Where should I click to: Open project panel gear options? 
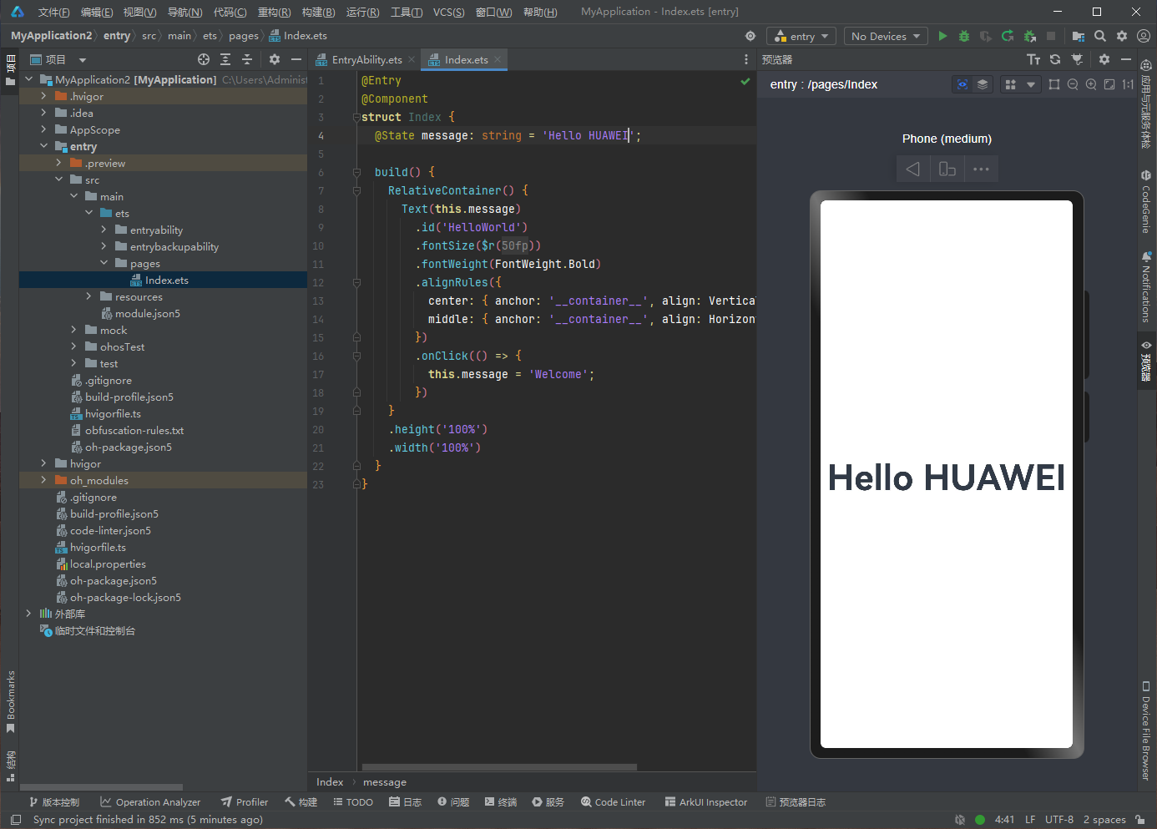[275, 59]
